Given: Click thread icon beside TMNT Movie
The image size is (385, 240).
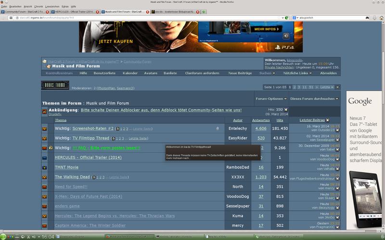Looking at the screenshot, I should tap(44, 168).
